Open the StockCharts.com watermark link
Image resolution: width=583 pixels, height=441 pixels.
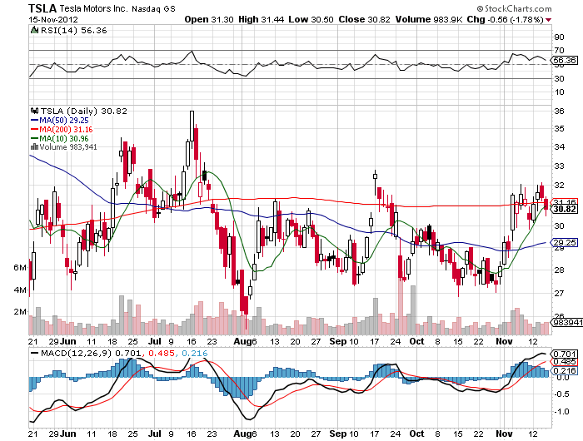tap(514, 8)
